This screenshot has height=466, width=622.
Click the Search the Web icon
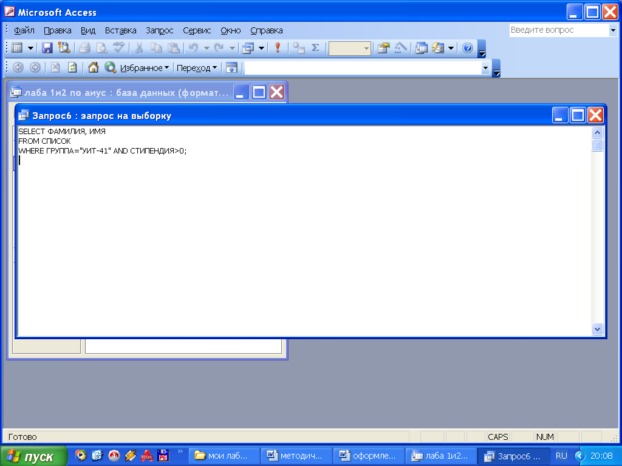(x=110, y=68)
